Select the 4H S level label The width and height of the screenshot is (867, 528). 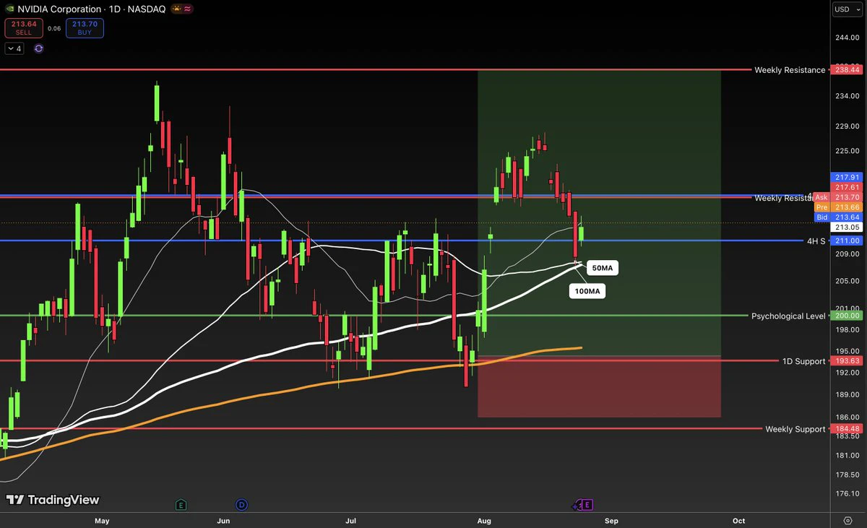coord(816,241)
